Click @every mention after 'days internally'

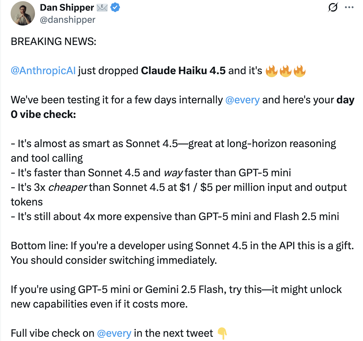pos(242,100)
